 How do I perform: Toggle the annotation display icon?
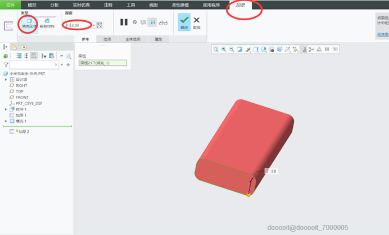303,49
